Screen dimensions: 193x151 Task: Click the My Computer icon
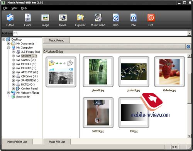coord(13,48)
